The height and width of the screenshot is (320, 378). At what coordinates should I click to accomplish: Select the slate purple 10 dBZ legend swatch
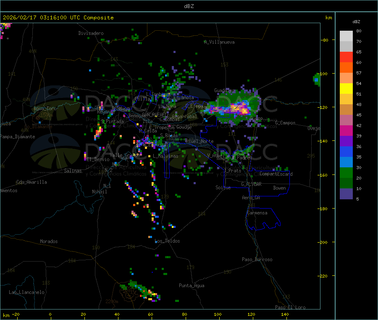(x=346, y=194)
